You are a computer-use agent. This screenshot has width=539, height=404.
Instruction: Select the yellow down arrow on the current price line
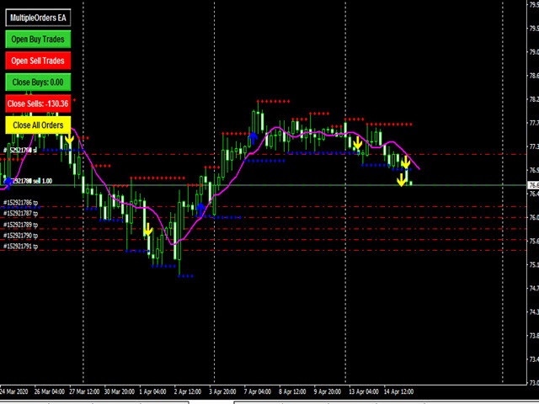[x=401, y=180]
